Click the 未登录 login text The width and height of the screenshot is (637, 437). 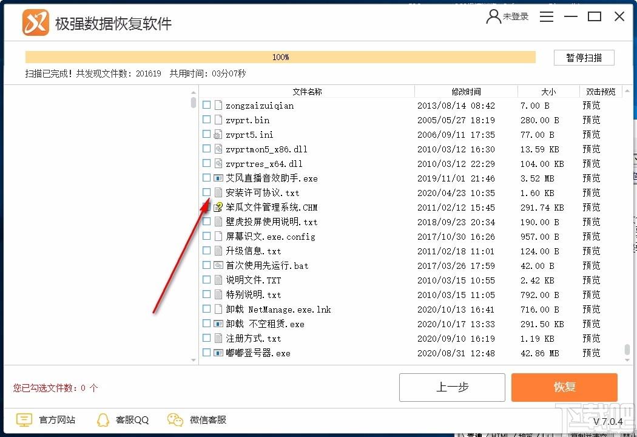point(516,16)
